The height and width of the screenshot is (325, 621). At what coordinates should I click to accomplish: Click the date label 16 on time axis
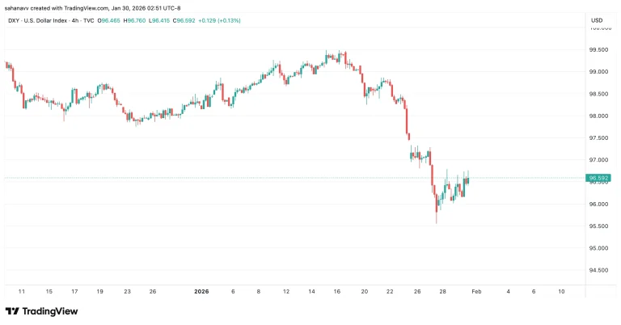tap(339, 290)
